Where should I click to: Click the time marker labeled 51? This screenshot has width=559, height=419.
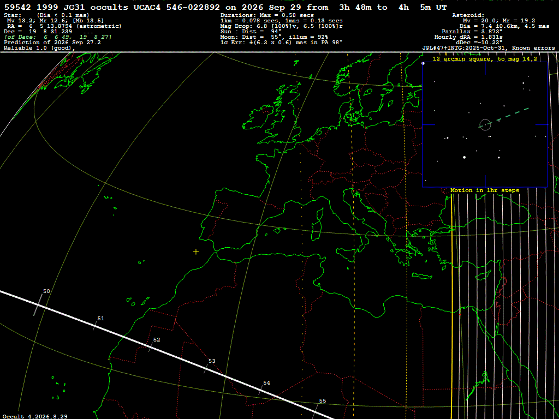pos(101,318)
